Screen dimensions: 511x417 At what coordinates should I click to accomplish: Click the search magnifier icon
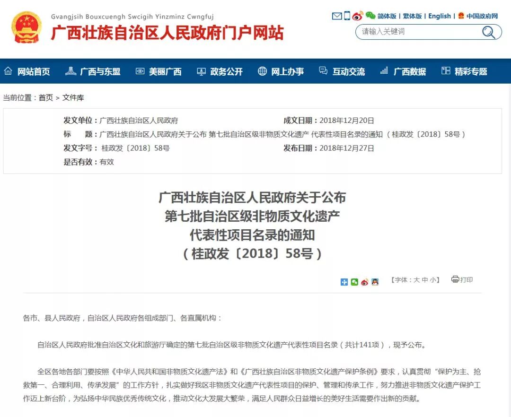click(488, 32)
